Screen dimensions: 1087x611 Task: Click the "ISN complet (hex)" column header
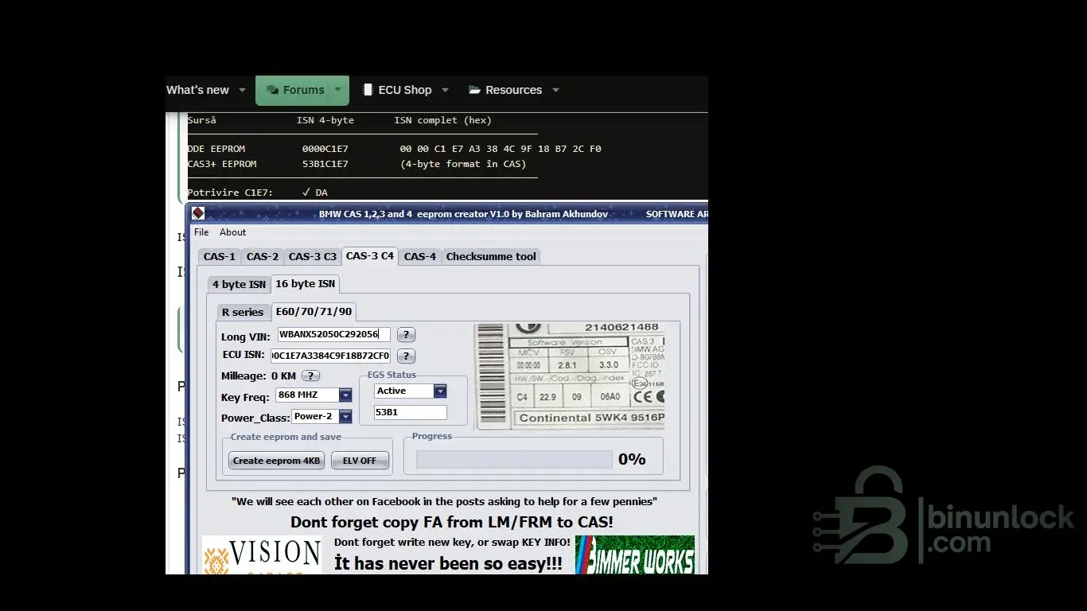pos(442,120)
